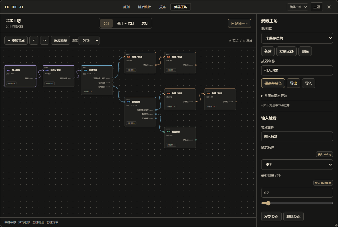This screenshot has height=227, width=338.
Task: Click input port of R115 区域作用 node
Action: click(81, 70)
